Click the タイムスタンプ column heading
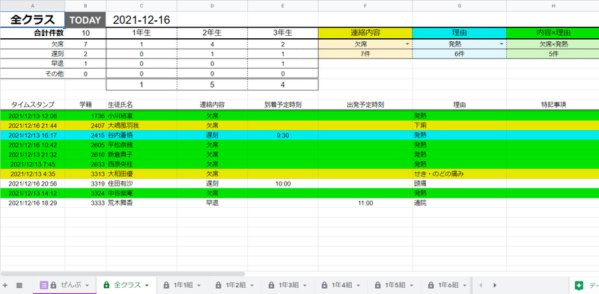This screenshot has width=599, height=294. tap(32, 105)
